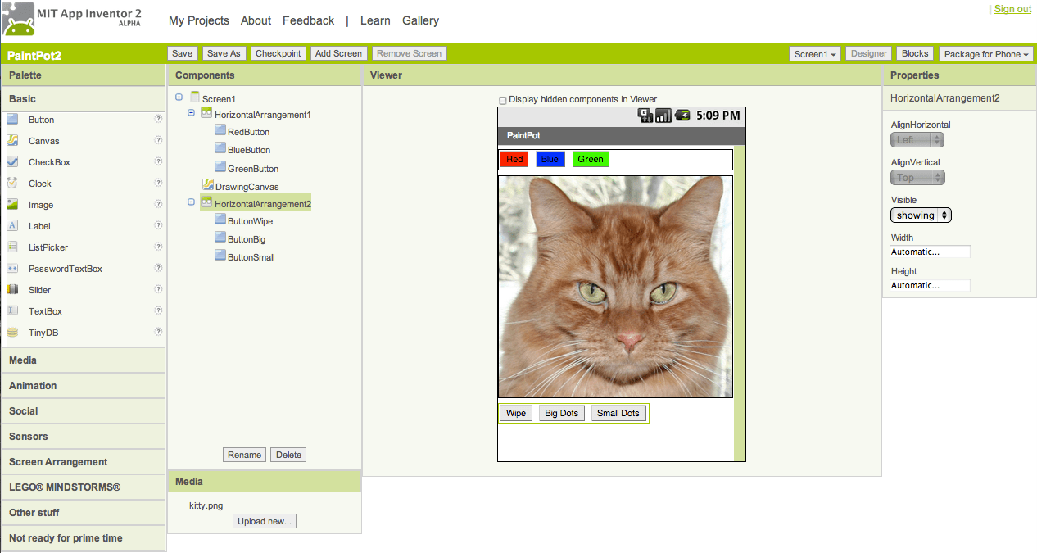Viewport: 1037px width, 553px height.
Task: Enable Display hidden components in Viewer
Action: pos(502,99)
